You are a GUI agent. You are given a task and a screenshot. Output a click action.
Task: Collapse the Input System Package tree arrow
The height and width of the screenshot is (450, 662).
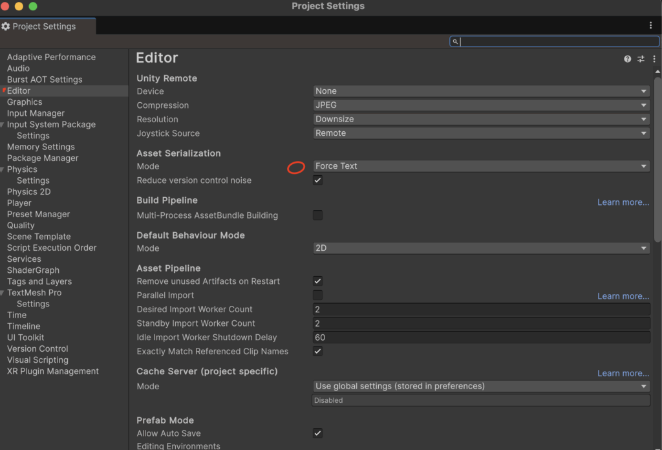[x=3, y=125]
